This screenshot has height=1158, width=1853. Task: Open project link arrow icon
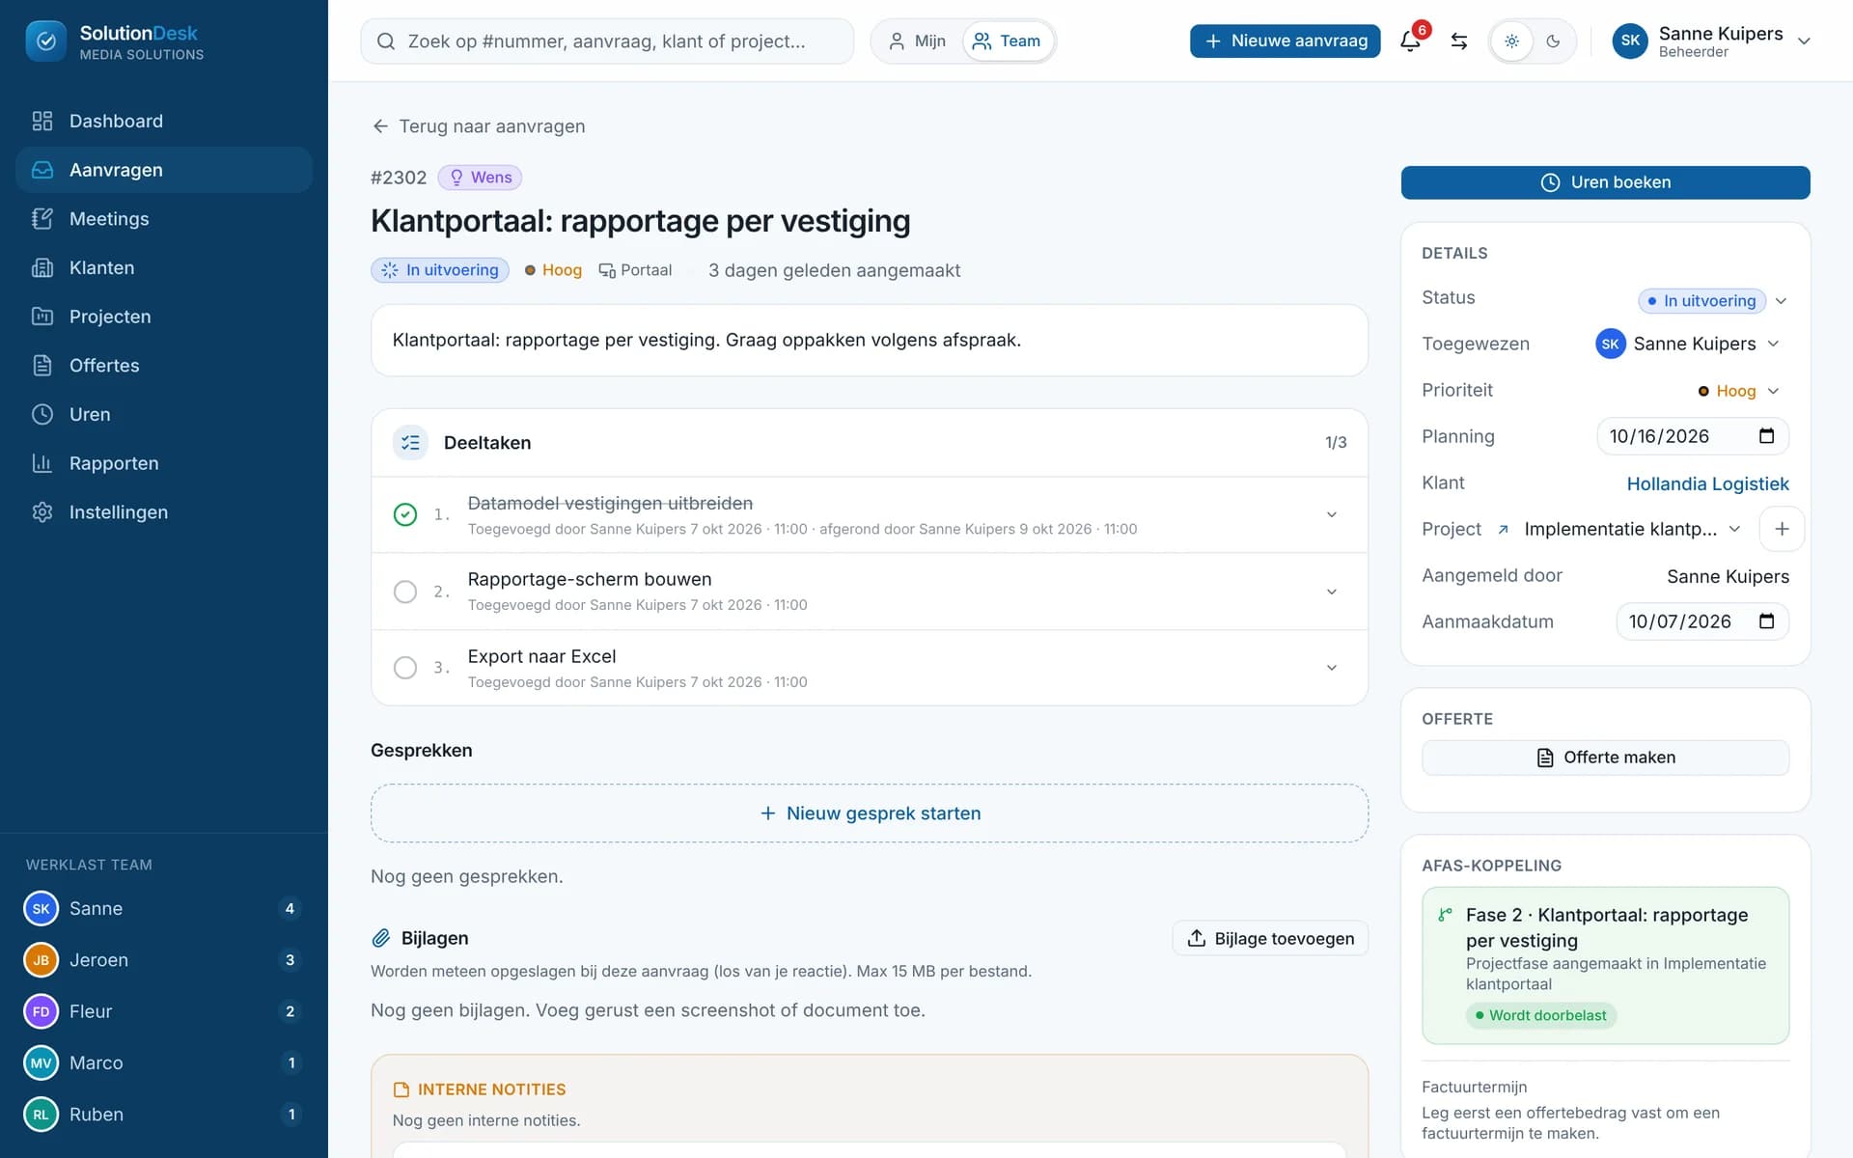[x=1503, y=529]
